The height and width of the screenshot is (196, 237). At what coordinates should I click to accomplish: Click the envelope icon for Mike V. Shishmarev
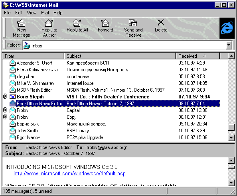pyautogui.click(x=12, y=83)
